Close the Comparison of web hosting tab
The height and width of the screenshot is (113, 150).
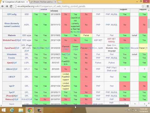[x=27, y=2]
